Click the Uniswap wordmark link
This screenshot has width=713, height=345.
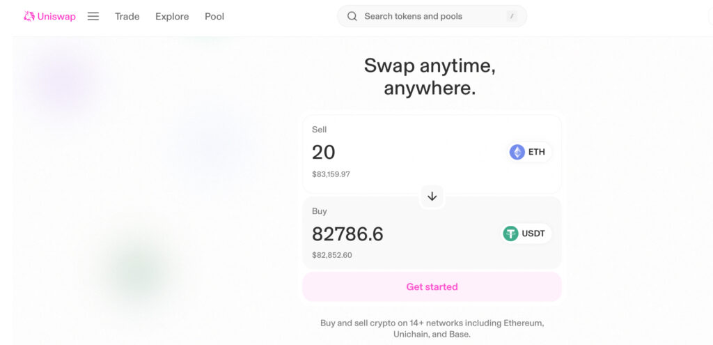(56, 17)
